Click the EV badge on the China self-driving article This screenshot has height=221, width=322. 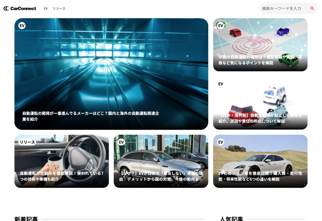pyautogui.click(x=221, y=25)
